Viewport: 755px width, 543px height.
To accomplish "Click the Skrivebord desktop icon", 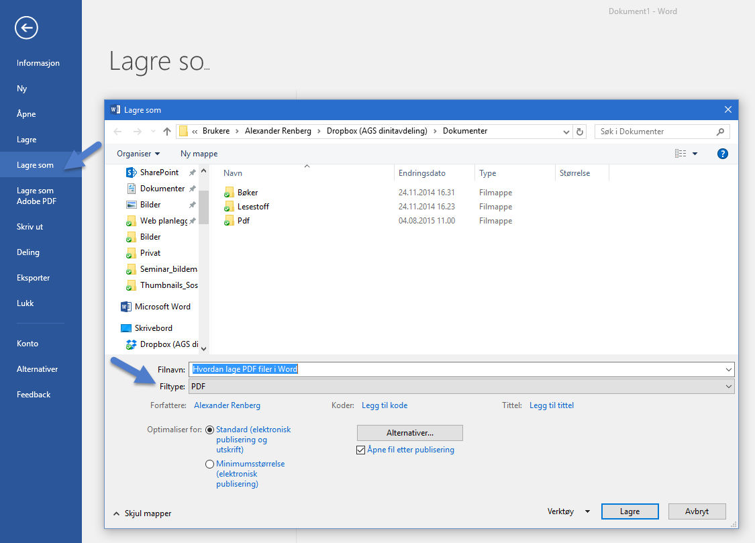I will click(125, 328).
